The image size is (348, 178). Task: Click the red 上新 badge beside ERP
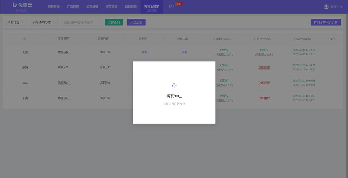coord(179,4)
